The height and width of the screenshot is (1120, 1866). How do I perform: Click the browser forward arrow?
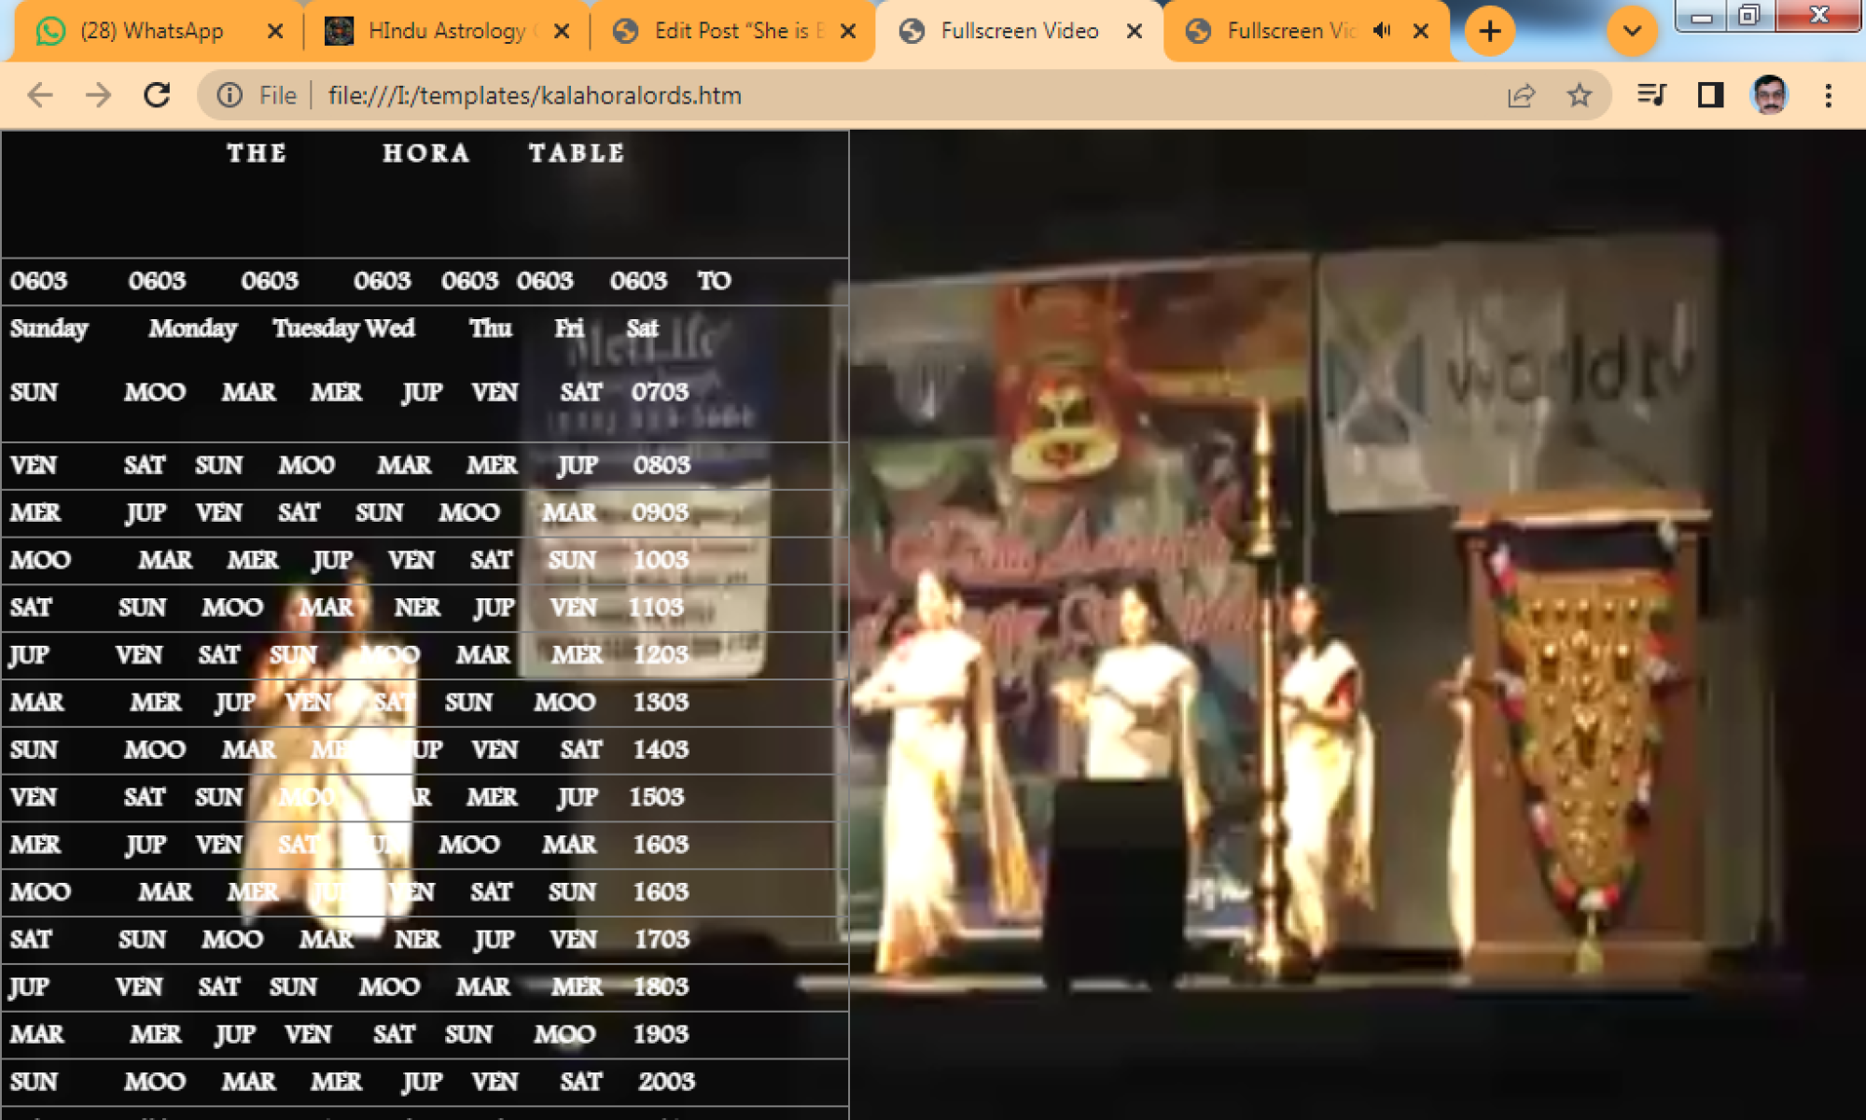tap(98, 95)
